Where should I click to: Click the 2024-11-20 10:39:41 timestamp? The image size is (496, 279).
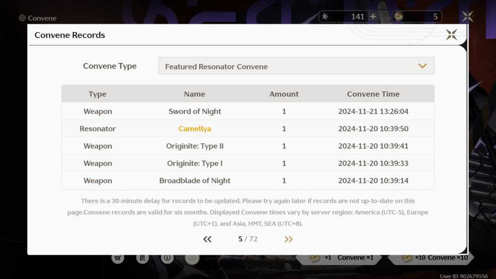click(373, 146)
